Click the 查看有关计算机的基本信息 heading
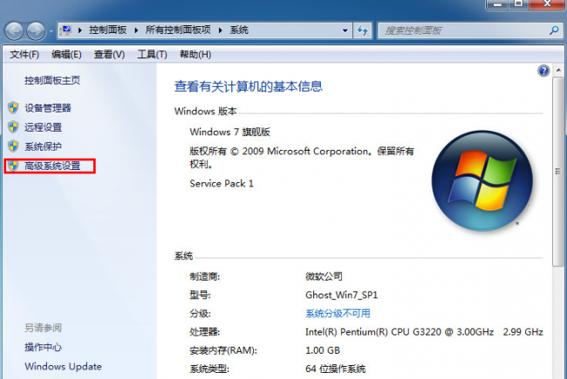The height and width of the screenshot is (379, 567). click(249, 86)
